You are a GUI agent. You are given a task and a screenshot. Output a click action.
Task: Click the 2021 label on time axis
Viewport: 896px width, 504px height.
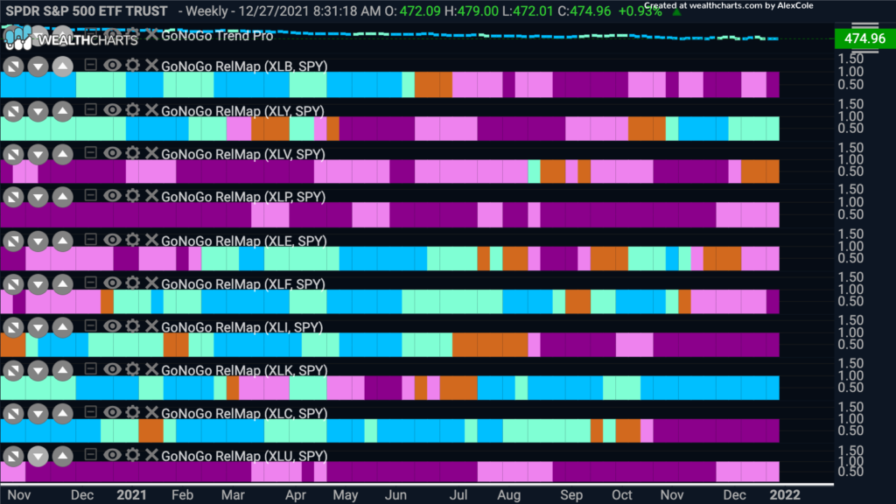(131, 495)
